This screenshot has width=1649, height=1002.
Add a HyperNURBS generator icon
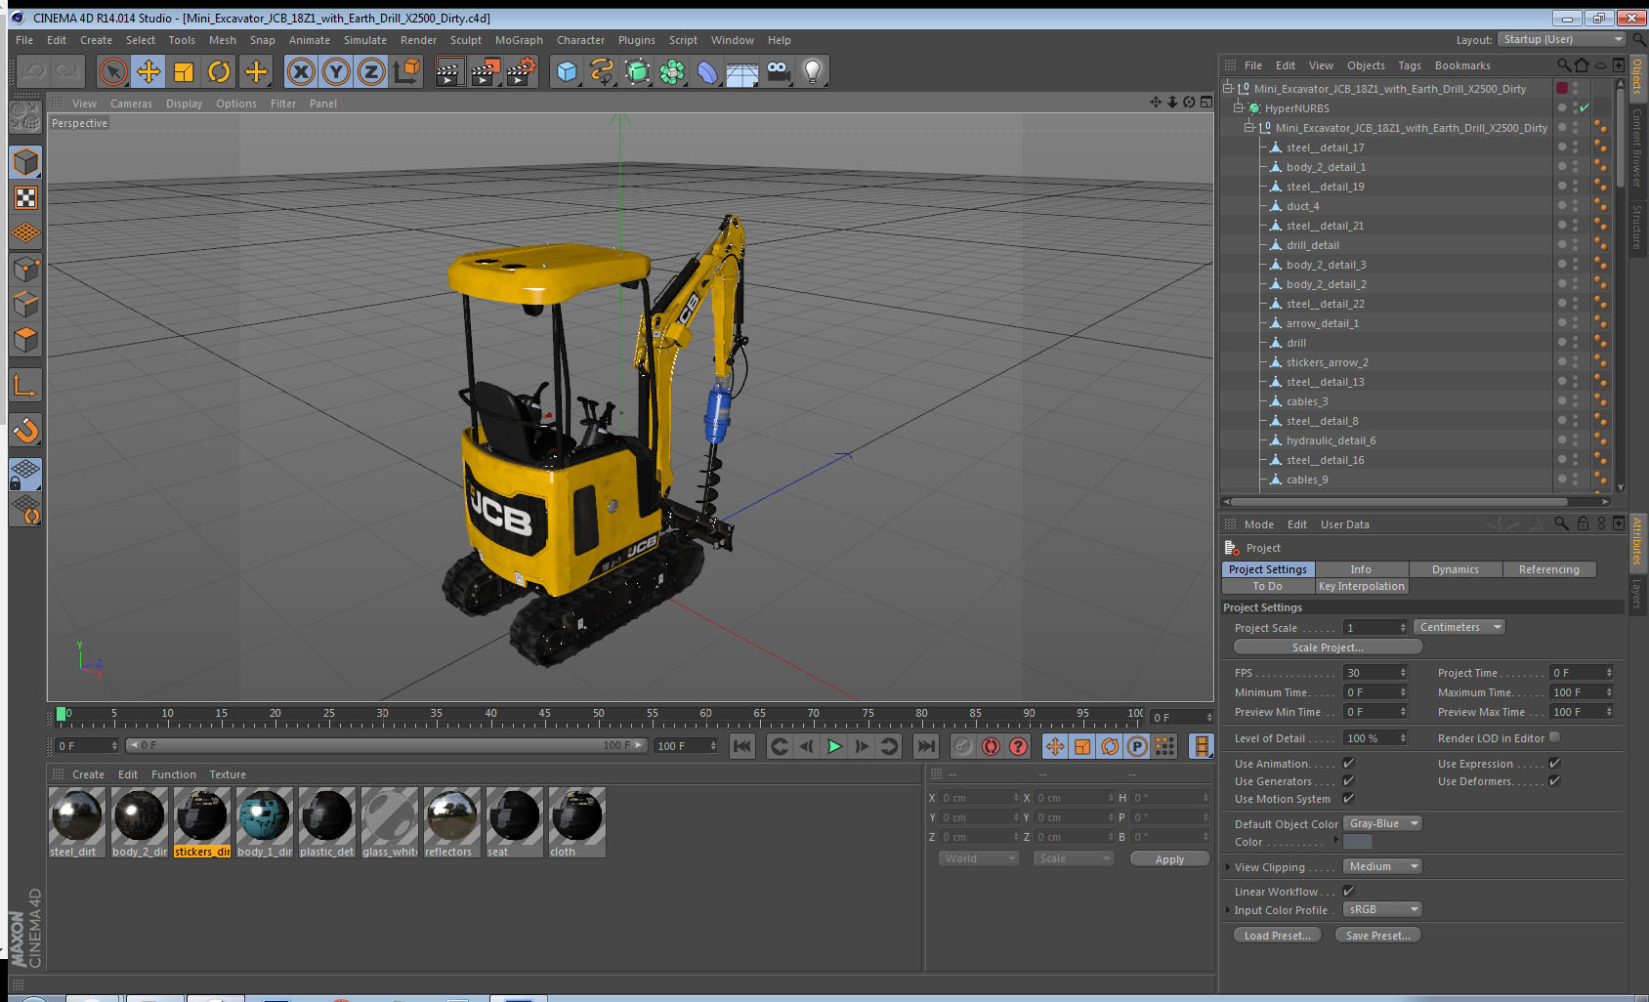tap(637, 71)
